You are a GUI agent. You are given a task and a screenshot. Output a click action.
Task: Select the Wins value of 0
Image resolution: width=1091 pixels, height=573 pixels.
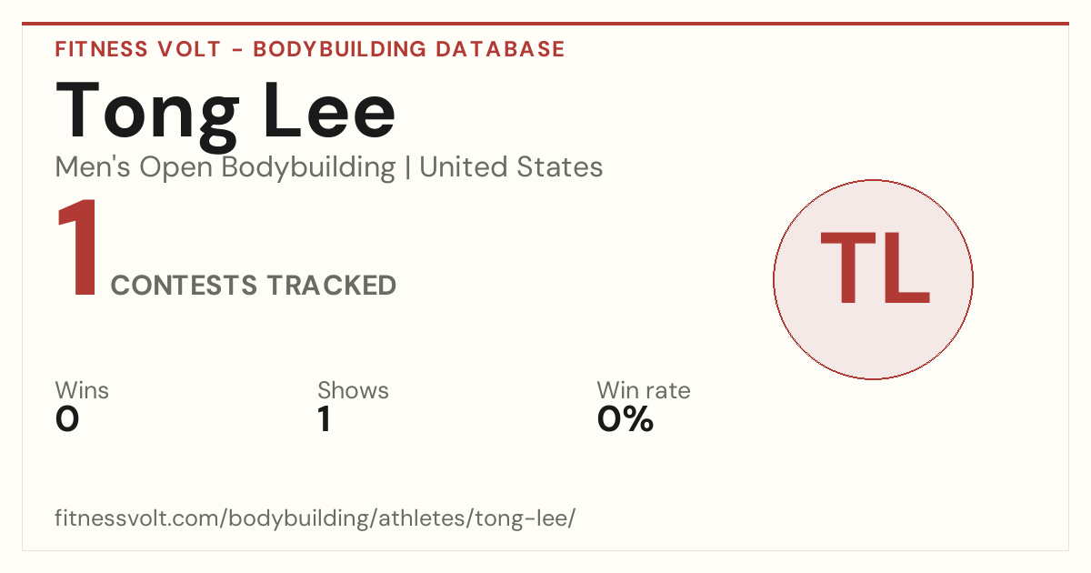coord(67,419)
